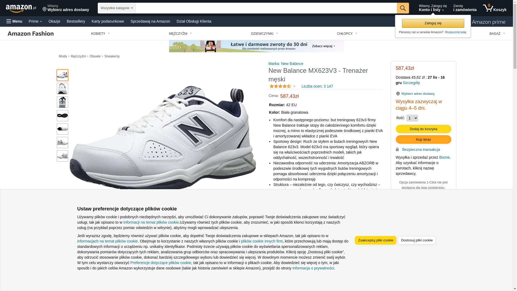Click the Dodaj do koszyka button
Screen dimensions: 517x291
(x=423, y=129)
